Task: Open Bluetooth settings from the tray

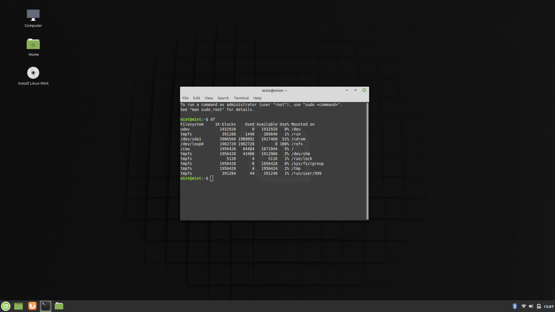Action: coord(515,306)
